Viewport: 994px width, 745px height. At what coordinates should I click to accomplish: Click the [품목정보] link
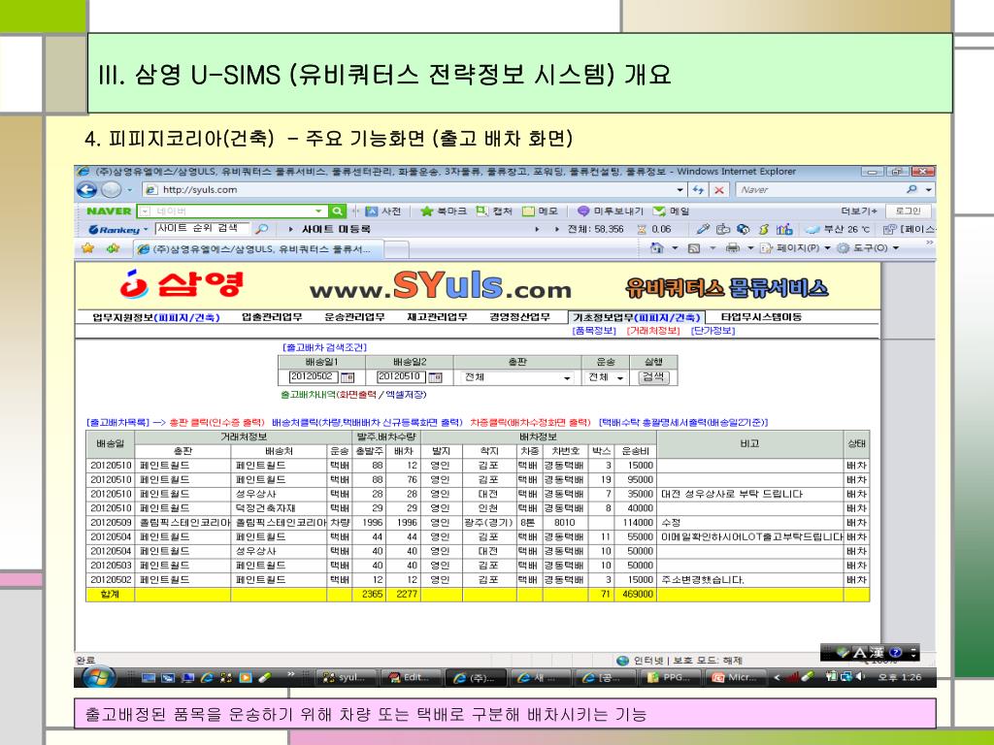click(594, 331)
